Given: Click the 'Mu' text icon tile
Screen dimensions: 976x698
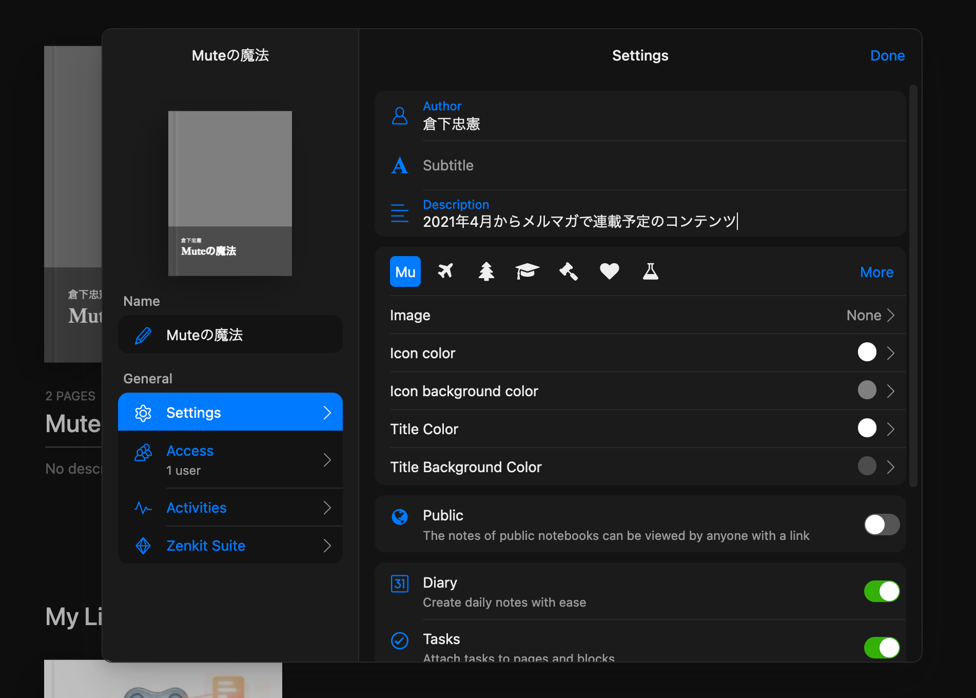Looking at the screenshot, I should pos(405,272).
